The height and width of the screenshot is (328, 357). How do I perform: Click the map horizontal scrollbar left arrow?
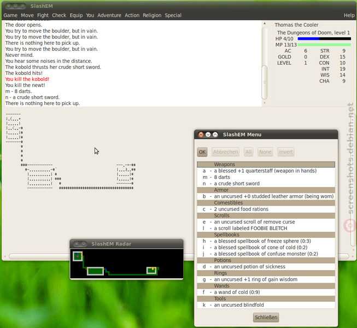(5, 256)
